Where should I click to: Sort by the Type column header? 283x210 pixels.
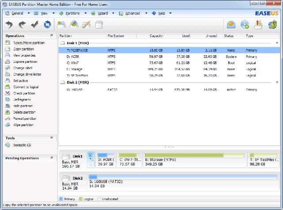point(262,36)
